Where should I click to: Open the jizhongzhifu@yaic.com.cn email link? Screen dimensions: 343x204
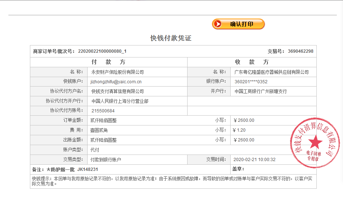116,82
